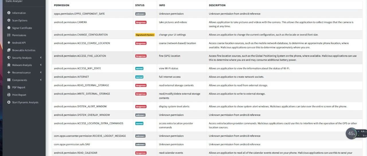
Task: Open the Android API icon
Action: click(9, 43)
